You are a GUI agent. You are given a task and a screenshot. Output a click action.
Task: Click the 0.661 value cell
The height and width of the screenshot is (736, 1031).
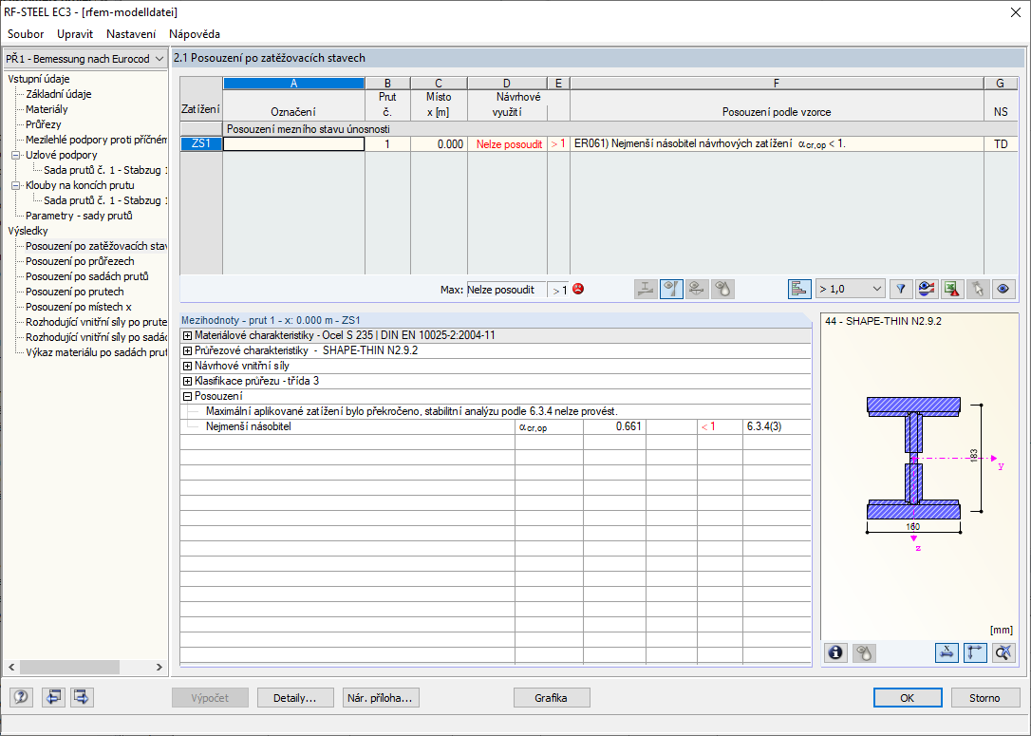click(x=614, y=426)
